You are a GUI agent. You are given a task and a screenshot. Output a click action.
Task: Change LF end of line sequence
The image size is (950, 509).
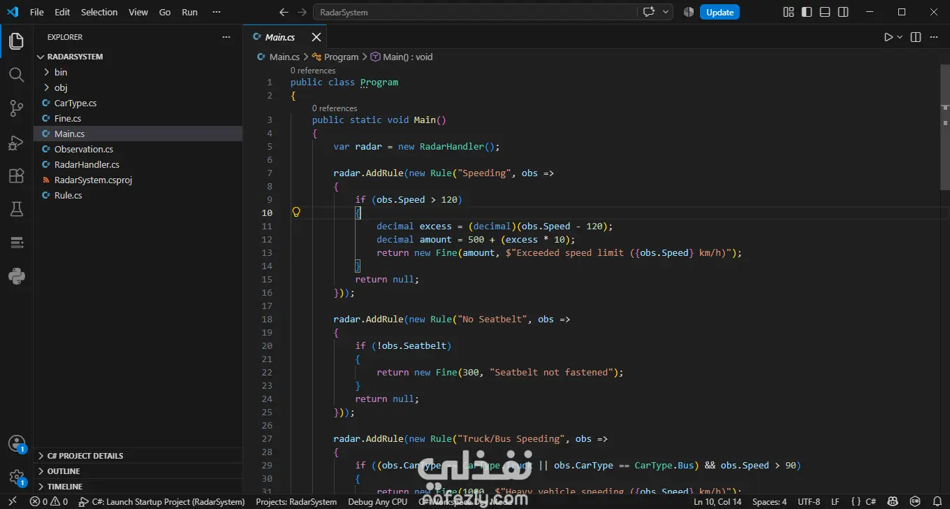[835, 501]
